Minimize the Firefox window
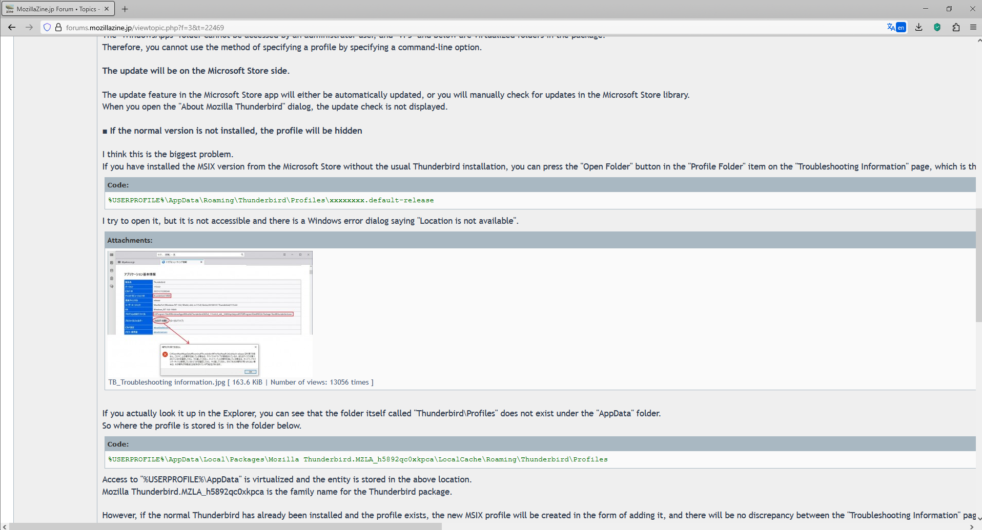982x530 pixels. pos(926,9)
